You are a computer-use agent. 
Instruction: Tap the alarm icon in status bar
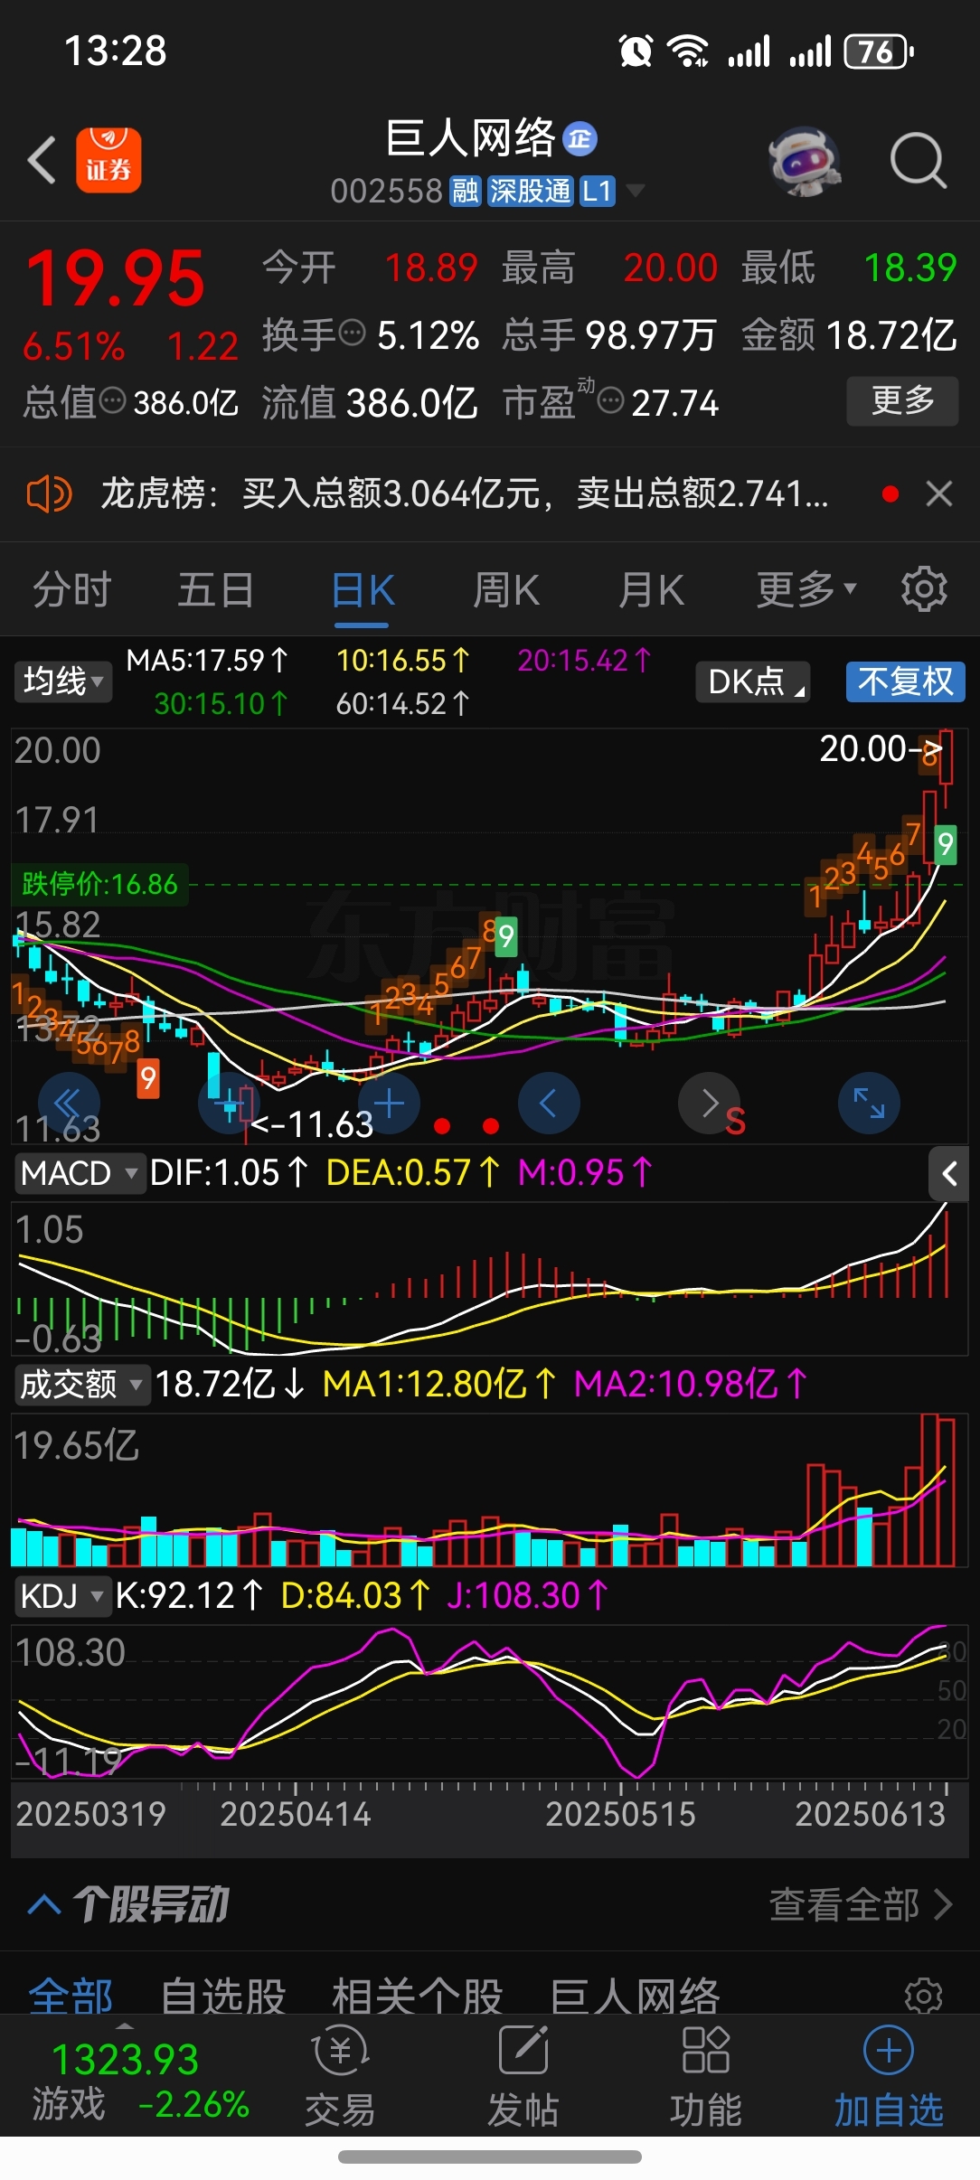(636, 51)
